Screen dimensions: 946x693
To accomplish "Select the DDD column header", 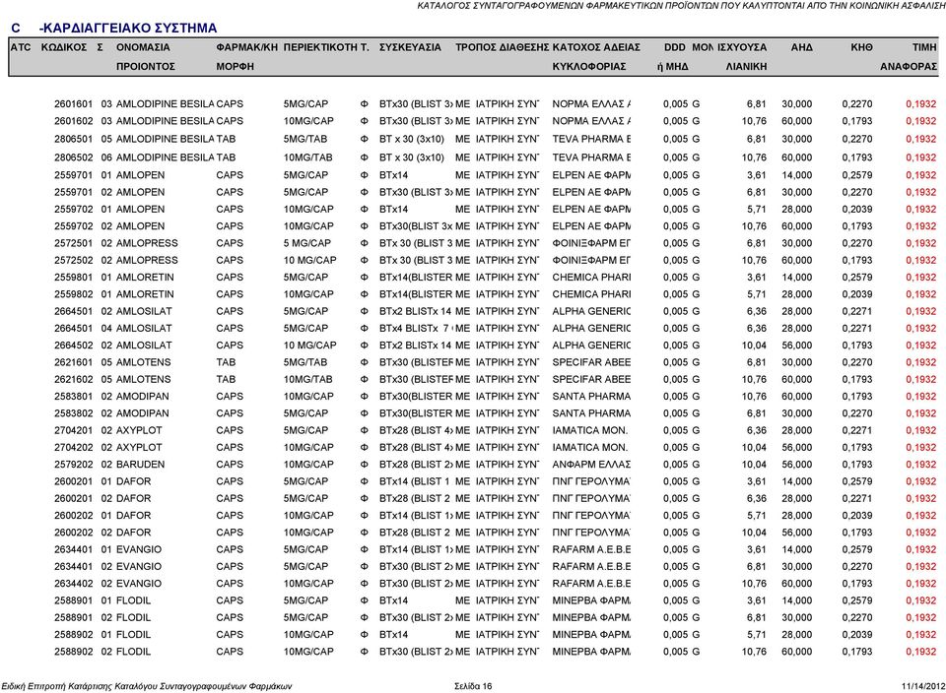I will [x=674, y=47].
